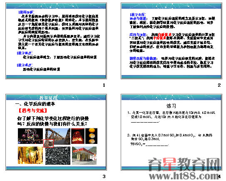This screenshot has width=226, height=181.
Task: Click the answer blank after VSO2=
Action: coord(157,145)
